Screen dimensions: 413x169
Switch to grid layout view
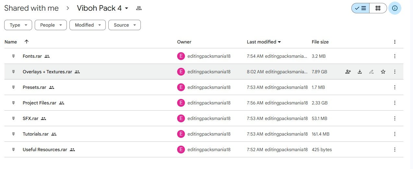pos(378,8)
